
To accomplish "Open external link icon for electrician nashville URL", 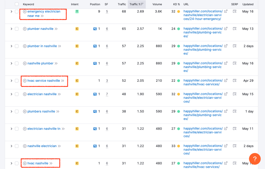I will point(226,94).
